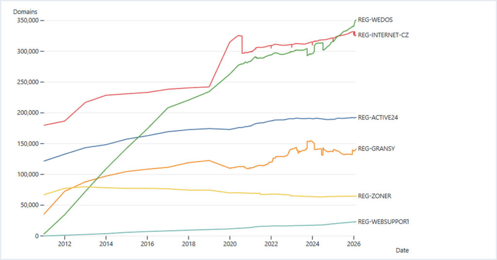Select the REG-WEBSUPPORT series label
Image resolution: width=497 pixels, height=260 pixels.
coord(383,222)
